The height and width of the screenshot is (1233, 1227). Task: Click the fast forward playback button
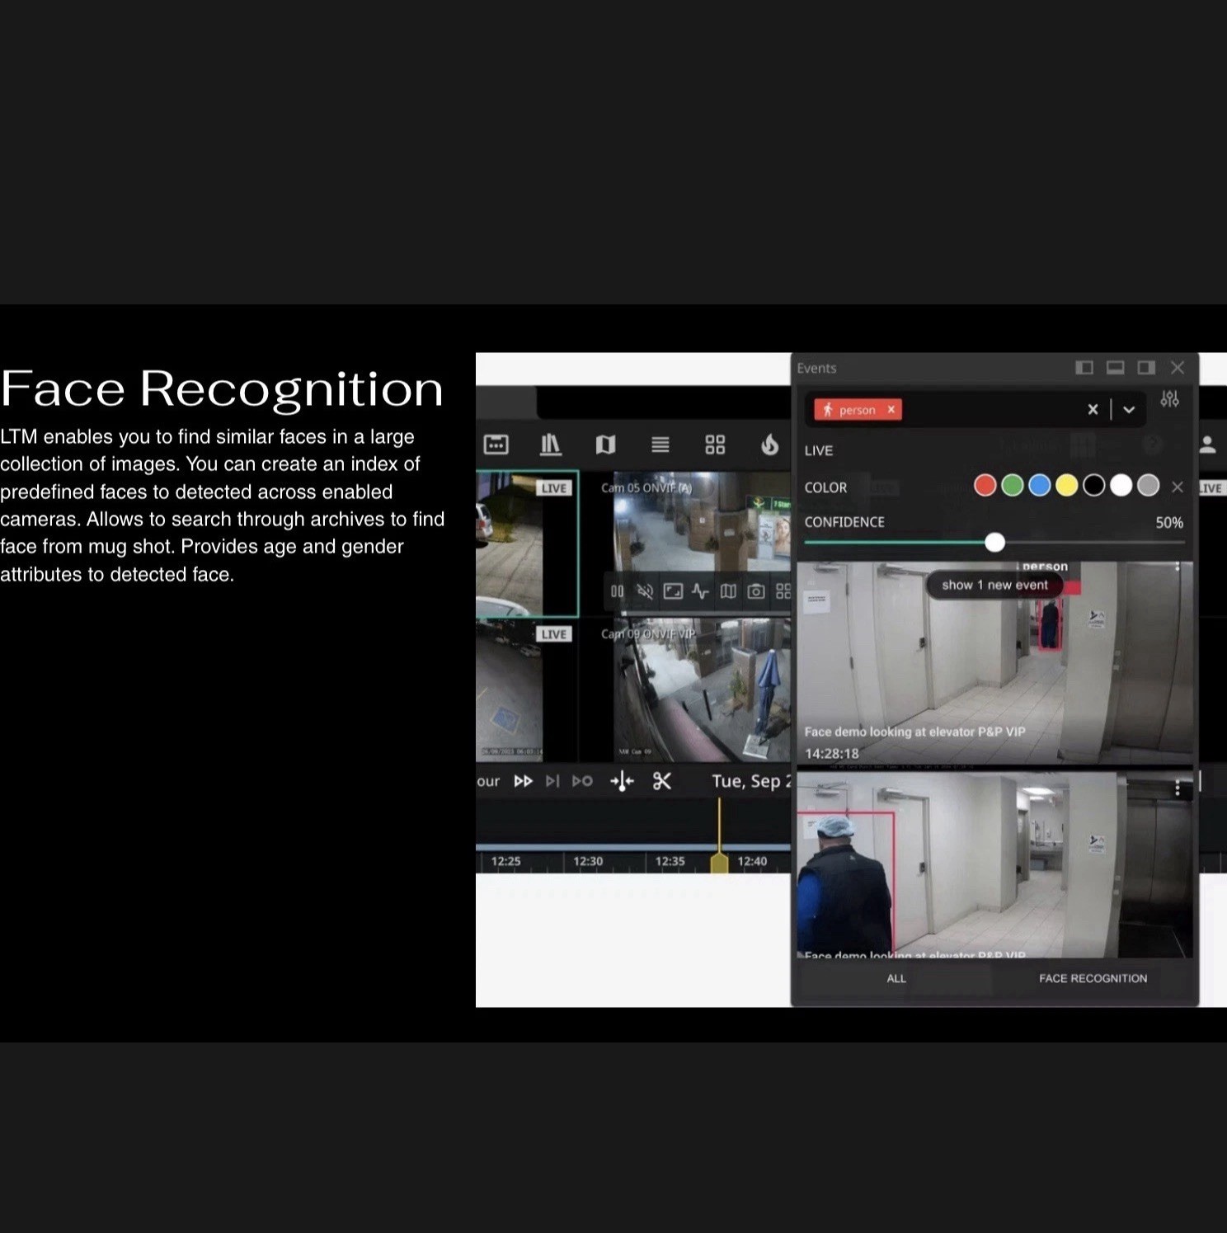(523, 781)
